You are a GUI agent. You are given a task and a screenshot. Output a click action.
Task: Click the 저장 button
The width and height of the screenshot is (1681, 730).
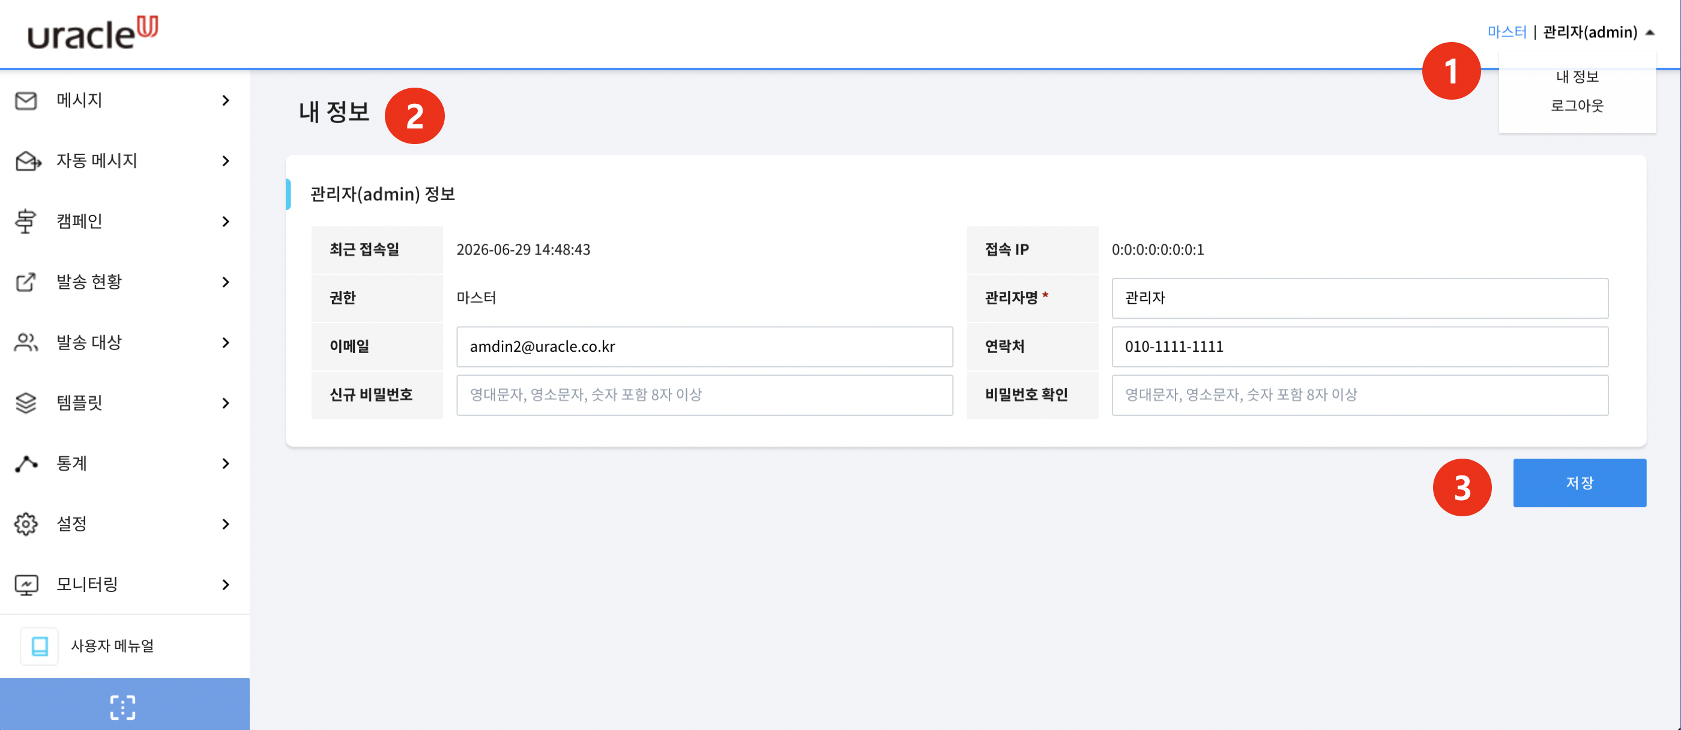(1579, 483)
